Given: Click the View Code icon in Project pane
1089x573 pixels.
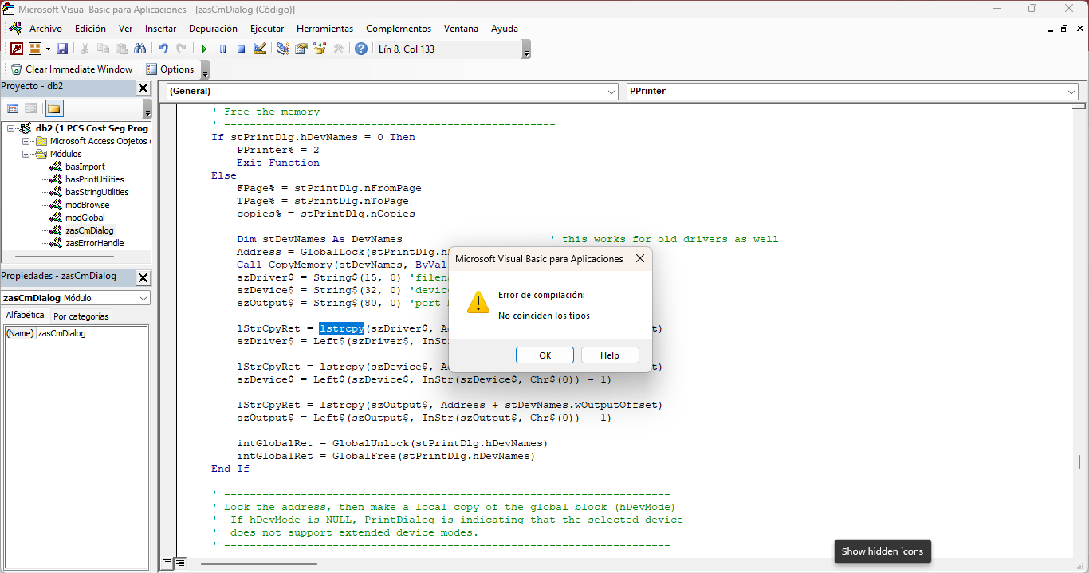Looking at the screenshot, I should pos(13,108).
